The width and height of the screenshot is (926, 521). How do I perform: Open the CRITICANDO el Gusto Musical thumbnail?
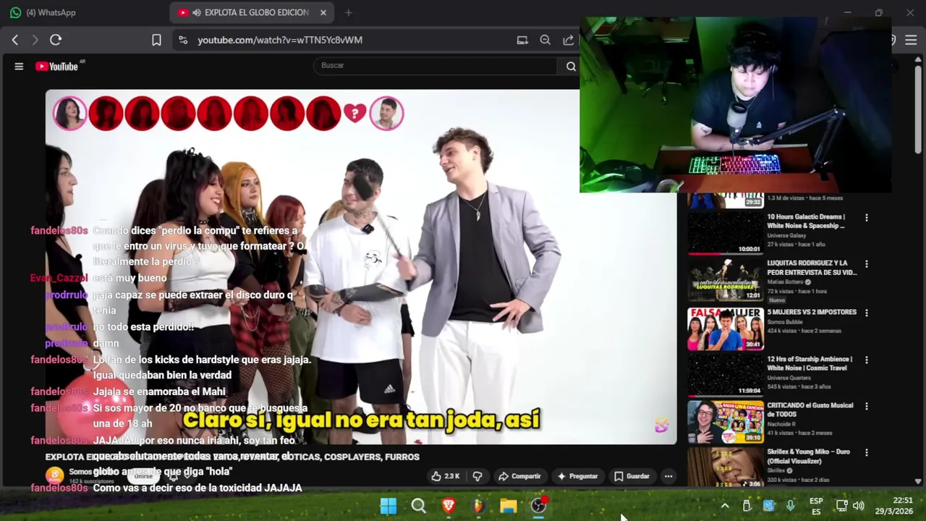pyautogui.click(x=725, y=422)
